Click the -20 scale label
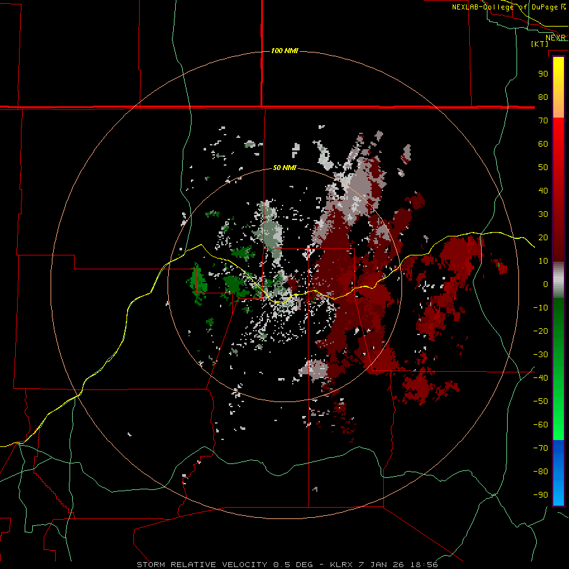This screenshot has width=569, height=569. pos(541,331)
